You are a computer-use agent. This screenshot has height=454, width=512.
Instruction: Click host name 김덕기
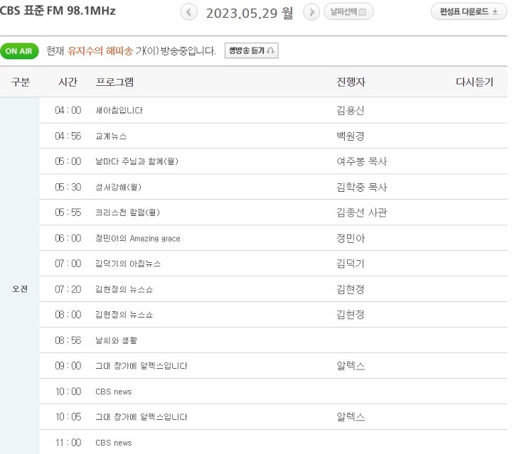(x=351, y=264)
